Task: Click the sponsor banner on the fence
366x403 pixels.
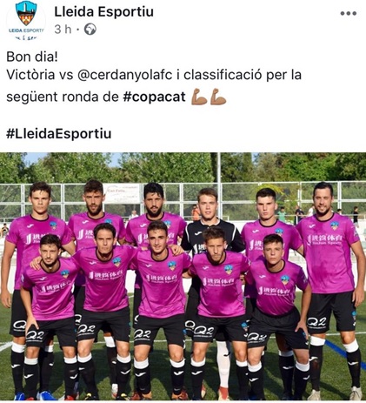Action: 123,193
